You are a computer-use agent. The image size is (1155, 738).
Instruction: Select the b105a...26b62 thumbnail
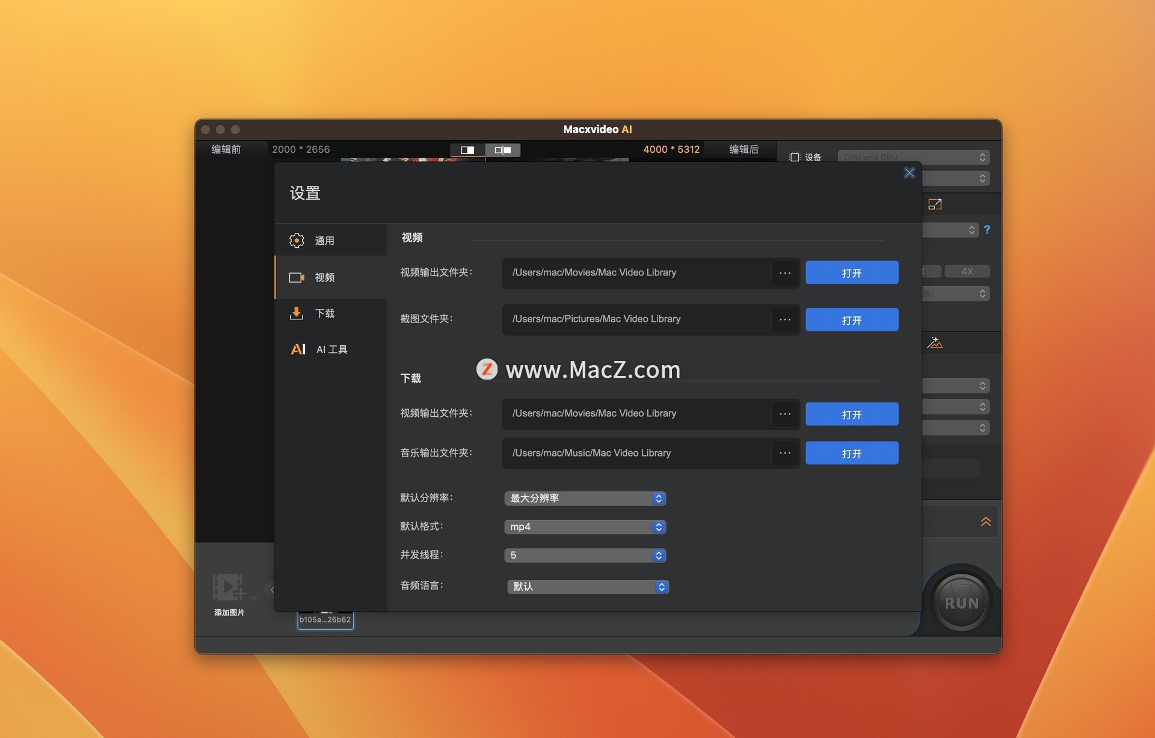(x=325, y=620)
